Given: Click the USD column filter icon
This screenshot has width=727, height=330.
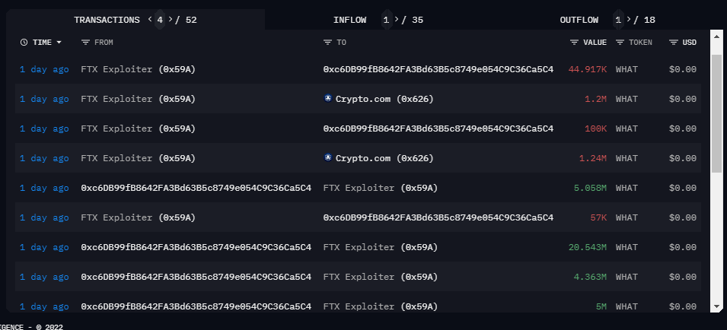Looking at the screenshot, I should (x=674, y=43).
